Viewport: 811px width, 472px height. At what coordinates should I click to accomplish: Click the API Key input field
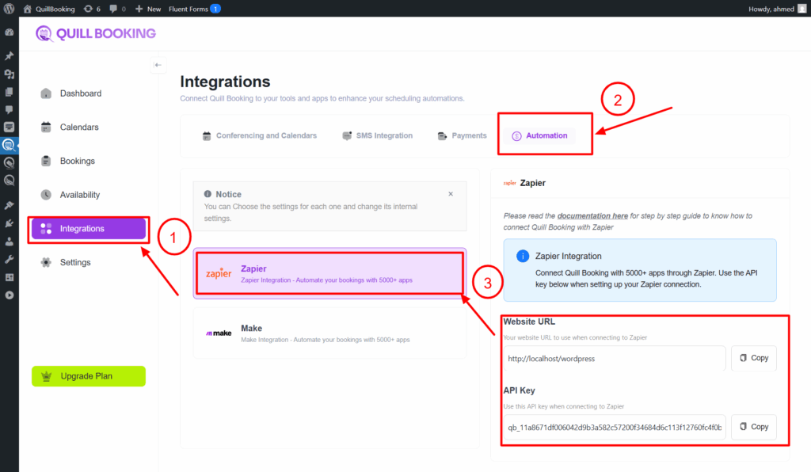pos(614,427)
